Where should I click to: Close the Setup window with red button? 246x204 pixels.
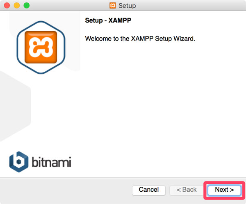tap(7, 5)
